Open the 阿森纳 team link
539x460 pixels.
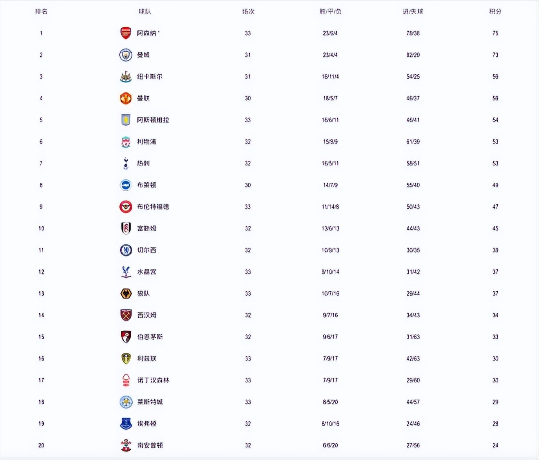coord(147,33)
